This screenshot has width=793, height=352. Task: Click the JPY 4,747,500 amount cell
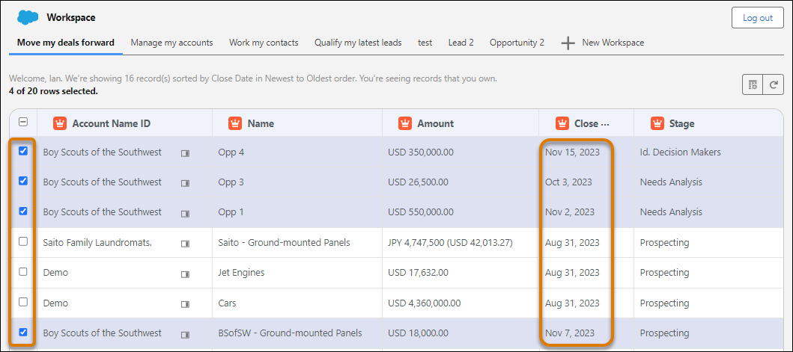461,242
